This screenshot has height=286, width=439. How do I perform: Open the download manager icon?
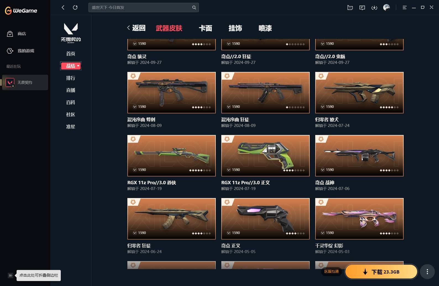[374, 7]
